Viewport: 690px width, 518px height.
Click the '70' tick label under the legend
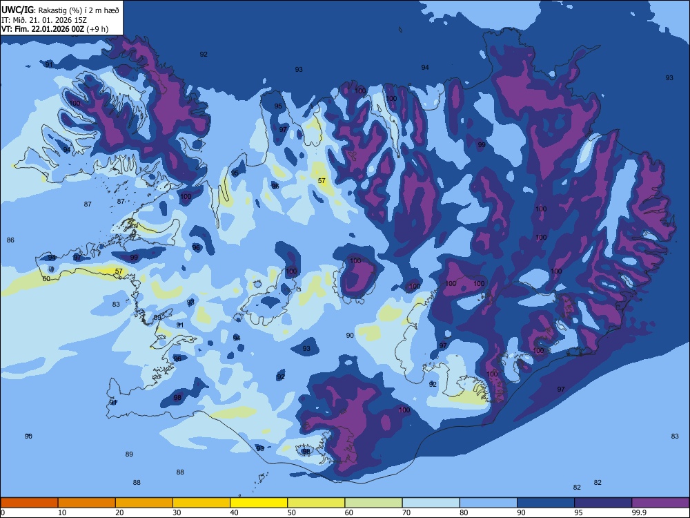click(x=406, y=512)
